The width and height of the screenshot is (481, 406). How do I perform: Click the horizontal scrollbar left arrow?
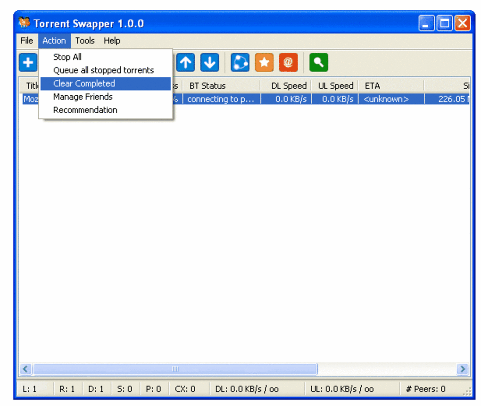pos(25,369)
